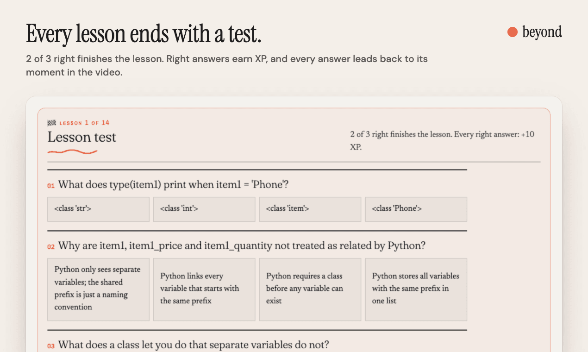Click the 03 question number marker

coord(51,346)
